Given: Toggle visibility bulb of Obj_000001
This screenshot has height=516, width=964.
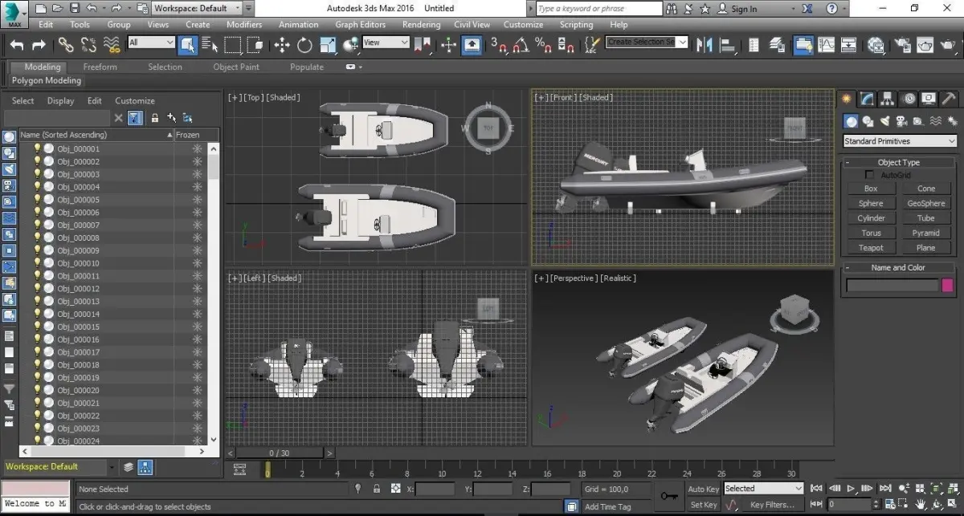Looking at the screenshot, I should pyautogui.click(x=36, y=148).
